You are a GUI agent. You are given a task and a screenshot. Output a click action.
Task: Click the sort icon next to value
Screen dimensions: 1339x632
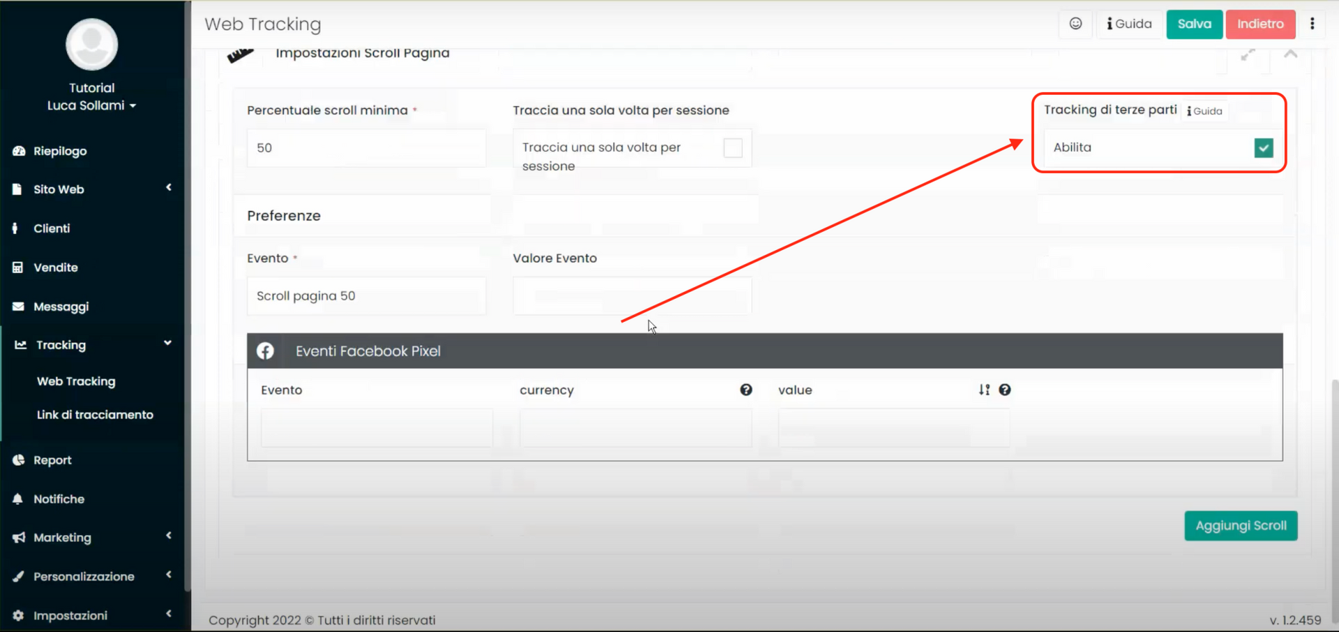(984, 390)
